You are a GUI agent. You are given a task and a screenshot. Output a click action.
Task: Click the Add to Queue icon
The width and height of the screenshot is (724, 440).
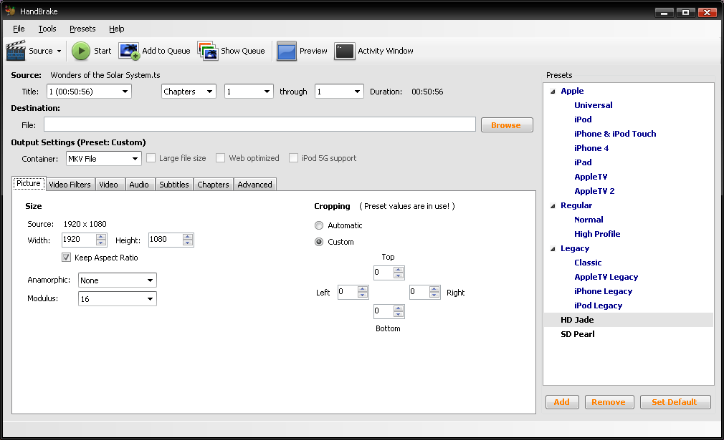pos(129,51)
